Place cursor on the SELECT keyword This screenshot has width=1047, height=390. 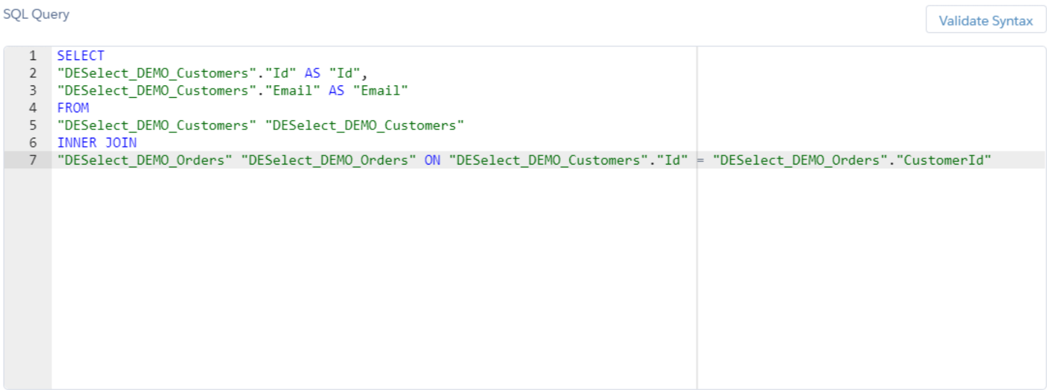click(81, 56)
